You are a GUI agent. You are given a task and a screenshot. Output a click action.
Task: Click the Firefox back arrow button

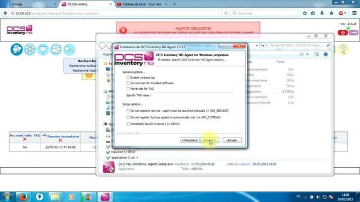click(5, 13)
